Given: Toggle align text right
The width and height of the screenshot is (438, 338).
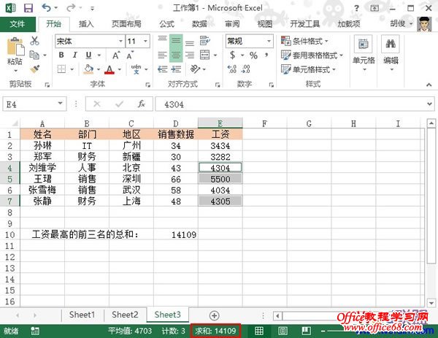Looking at the screenshot, I should [x=190, y=55].
